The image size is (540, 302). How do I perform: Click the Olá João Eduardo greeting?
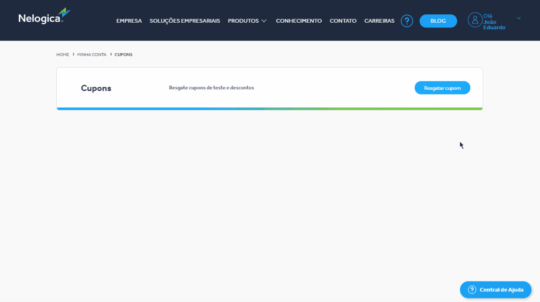click(x=494, y=22)
